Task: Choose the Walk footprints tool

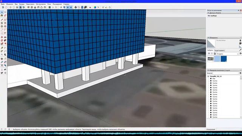Action: pyautogui.click(x=2, y=73)
